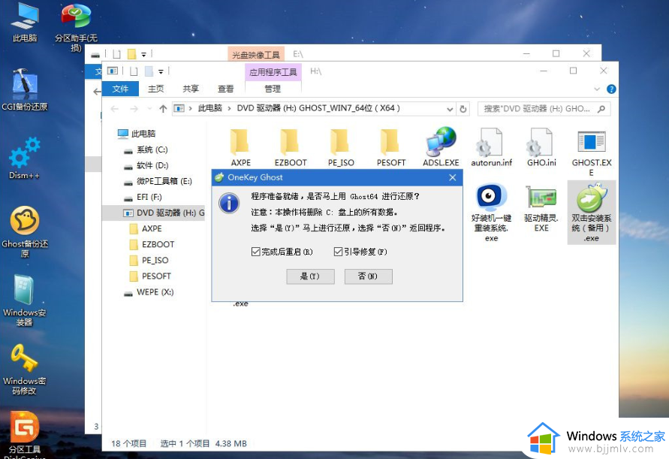Click the refresh button beside address bar

click(463, 109)
